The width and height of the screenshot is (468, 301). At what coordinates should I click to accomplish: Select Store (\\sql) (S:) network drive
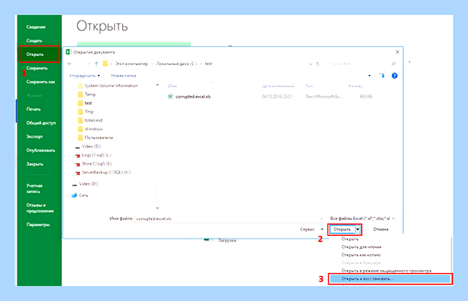[94, 164]
